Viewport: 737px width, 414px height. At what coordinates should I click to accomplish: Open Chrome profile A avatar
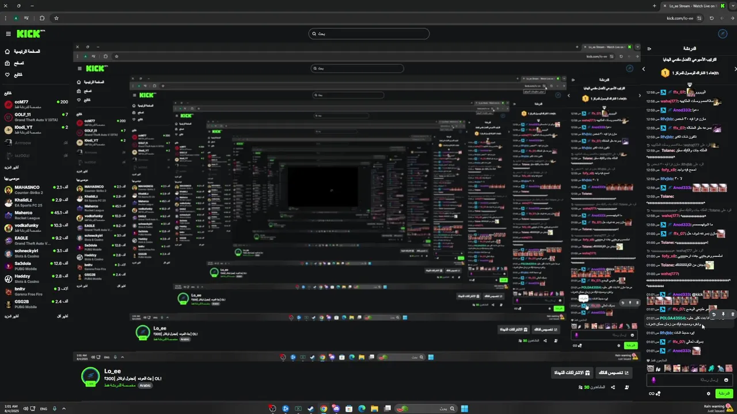point(16,18)
